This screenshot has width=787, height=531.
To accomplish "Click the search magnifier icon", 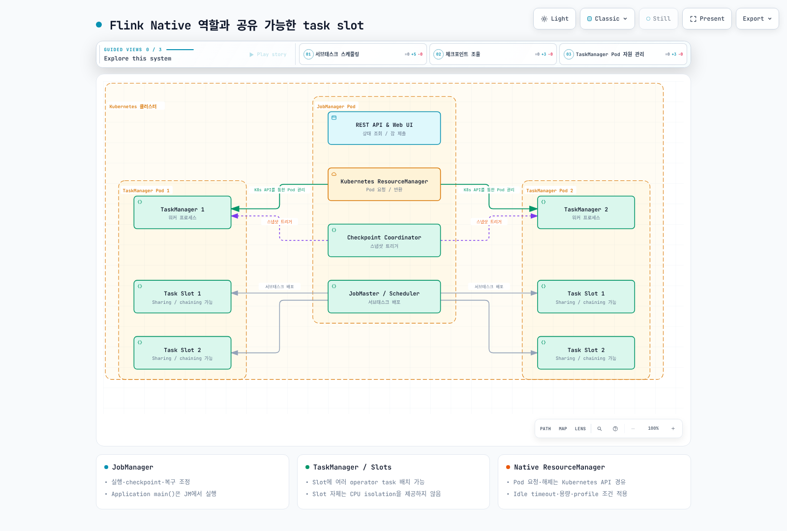I will tap(600, 429).
